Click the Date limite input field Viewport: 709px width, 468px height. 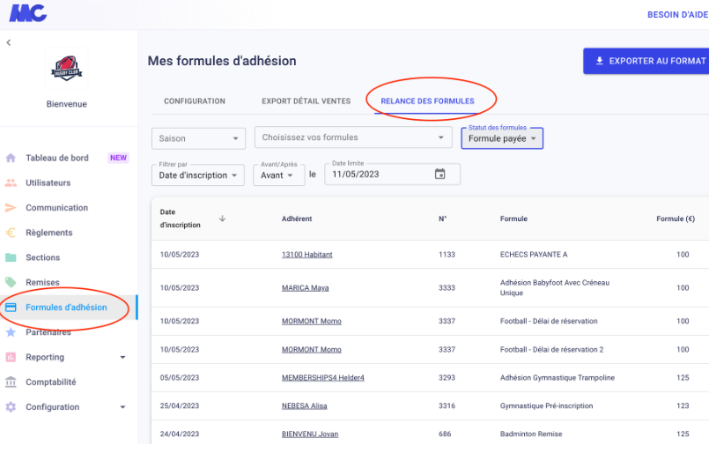[x=392, y=175]
